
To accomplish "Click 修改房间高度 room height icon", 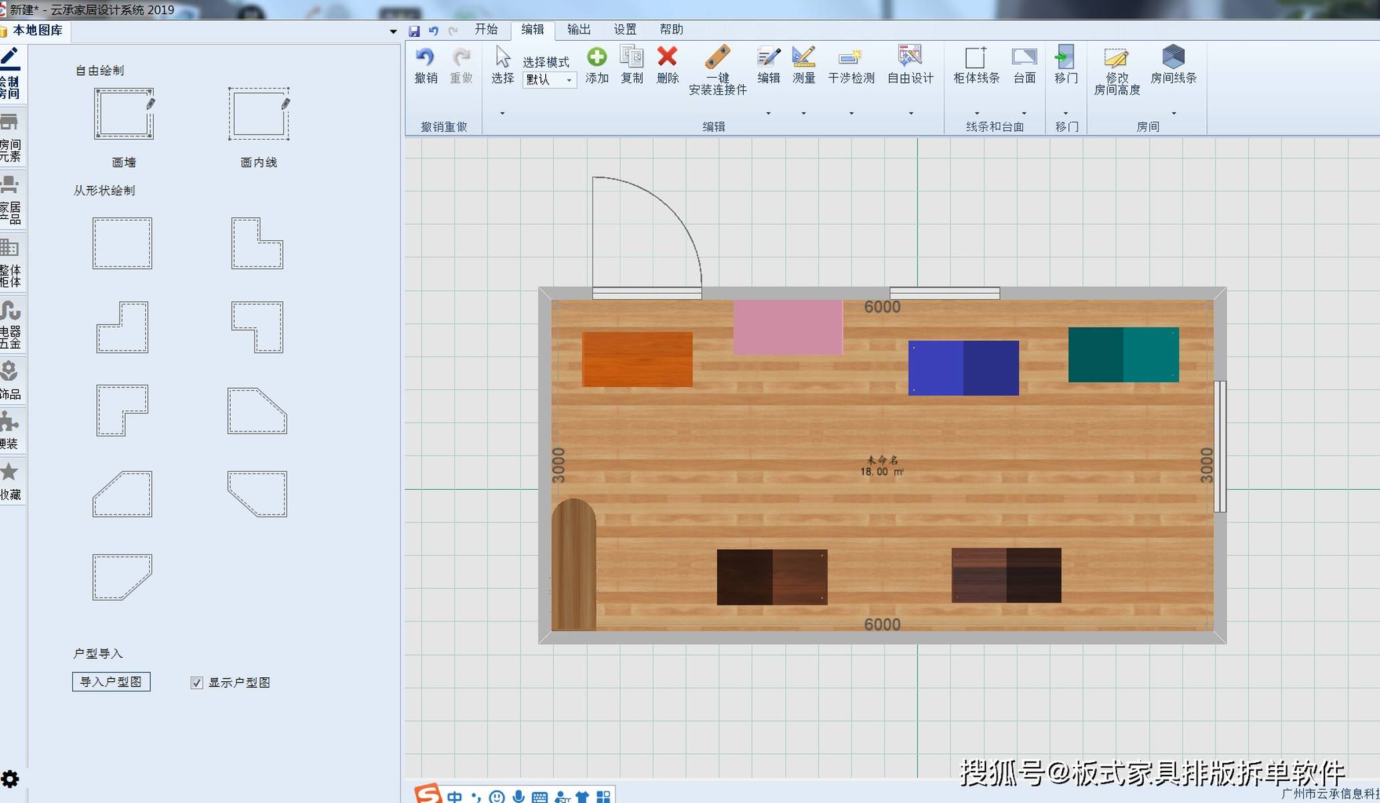I will click(x=1116, y=58).
